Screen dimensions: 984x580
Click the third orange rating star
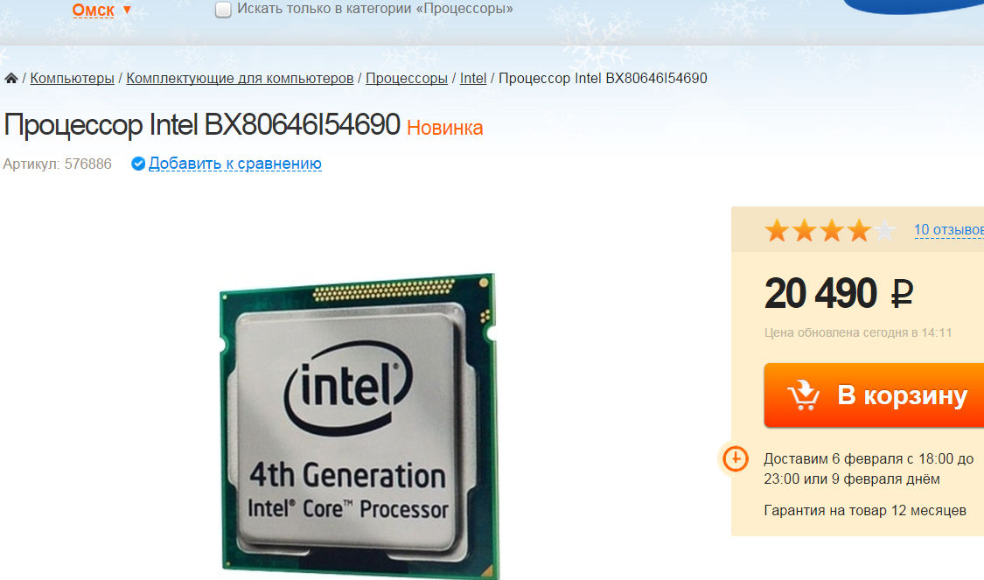pyautogui.click(x=832, y=230)
